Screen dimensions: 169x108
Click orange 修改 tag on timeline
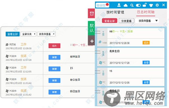click(146, 43)
